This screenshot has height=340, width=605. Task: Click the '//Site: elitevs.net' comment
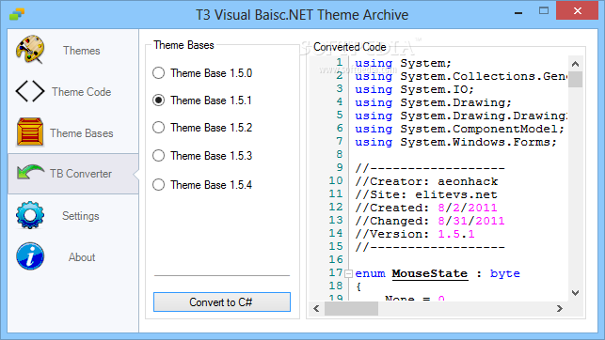(x=426, y=194)
